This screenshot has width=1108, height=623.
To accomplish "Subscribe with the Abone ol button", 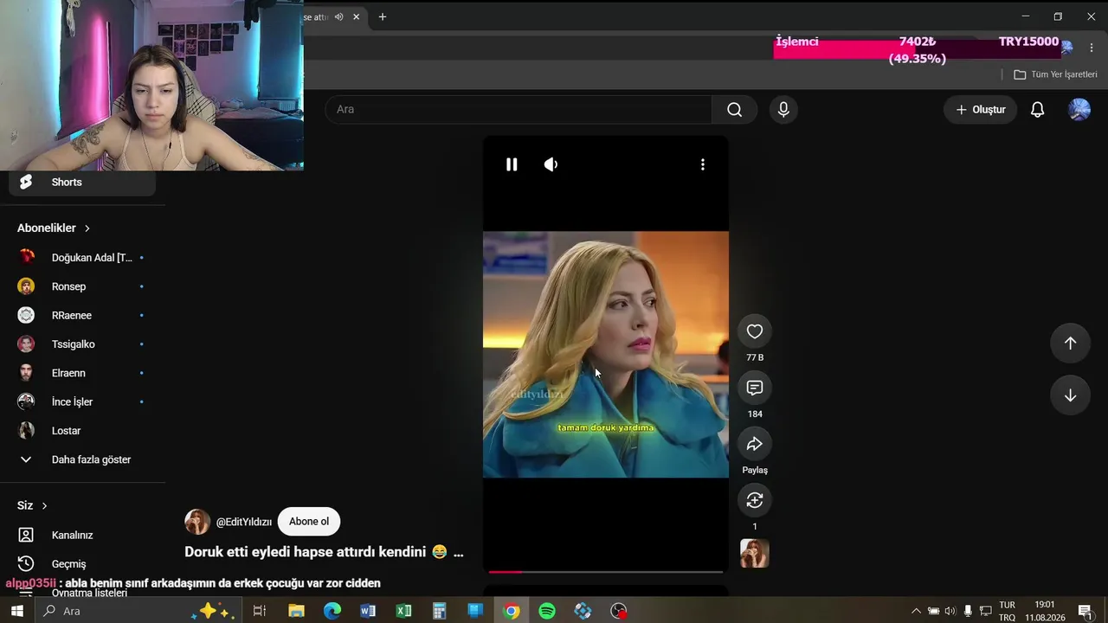I will pos(309,522).
